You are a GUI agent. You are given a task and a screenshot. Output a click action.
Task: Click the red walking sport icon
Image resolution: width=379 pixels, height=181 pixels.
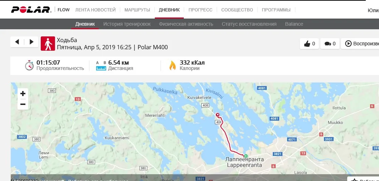(x=48, y=44)
